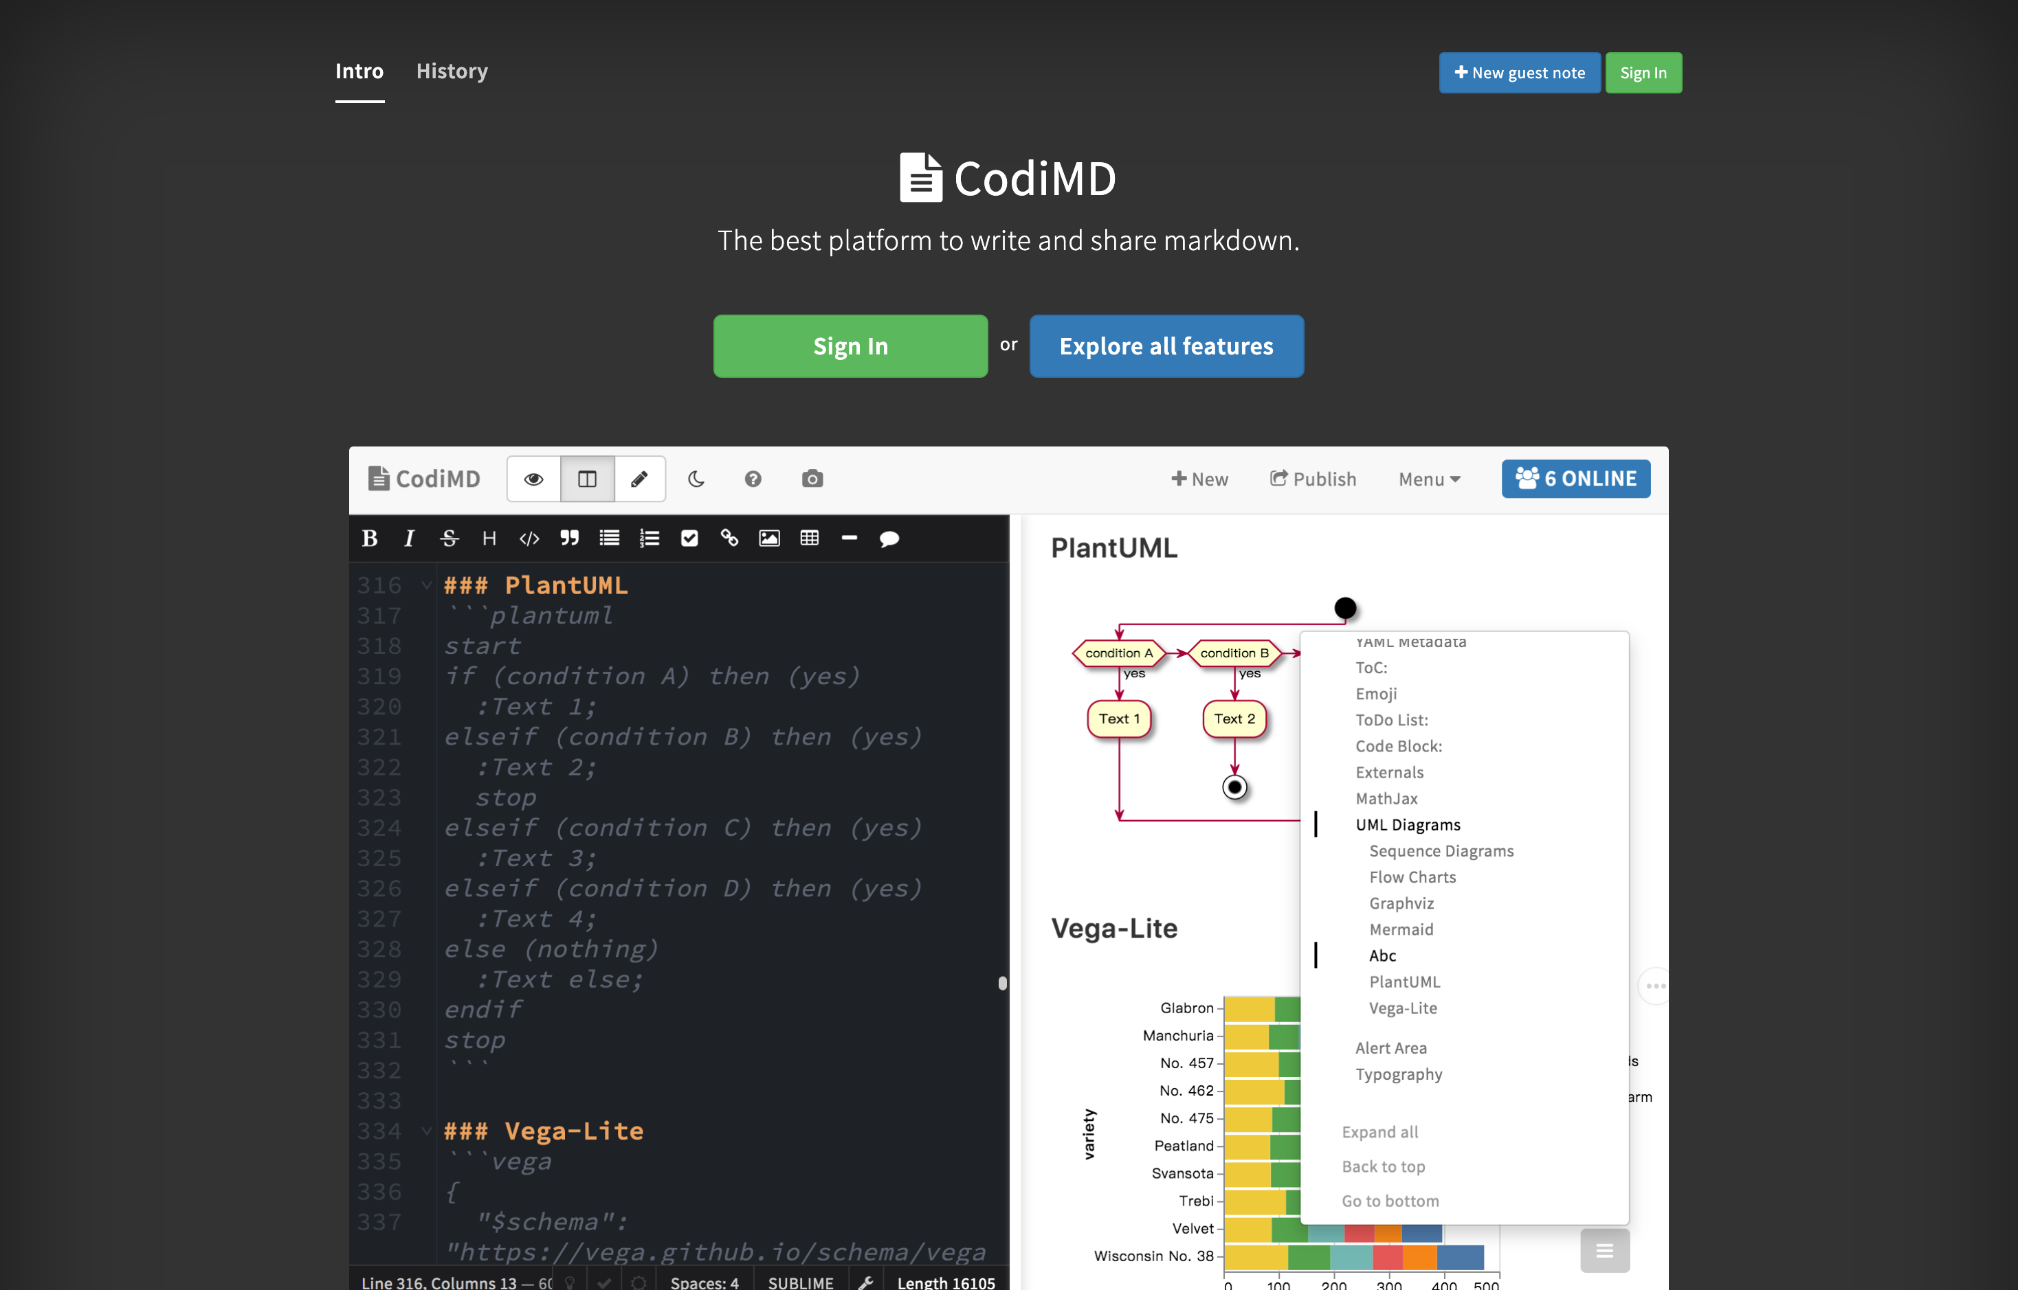
Task: Switch to split both-panes mode
Action: pyautogui.click(x=588, y=479)
